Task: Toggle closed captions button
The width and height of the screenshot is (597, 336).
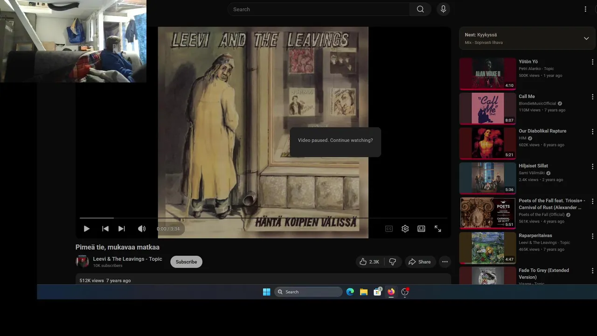Action: coord(389,229)
